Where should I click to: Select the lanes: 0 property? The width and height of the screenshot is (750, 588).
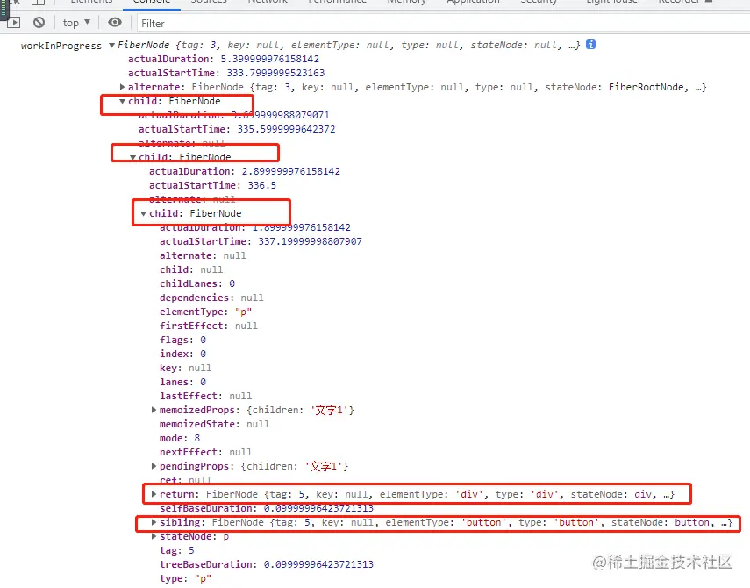(x=182, y=382)
